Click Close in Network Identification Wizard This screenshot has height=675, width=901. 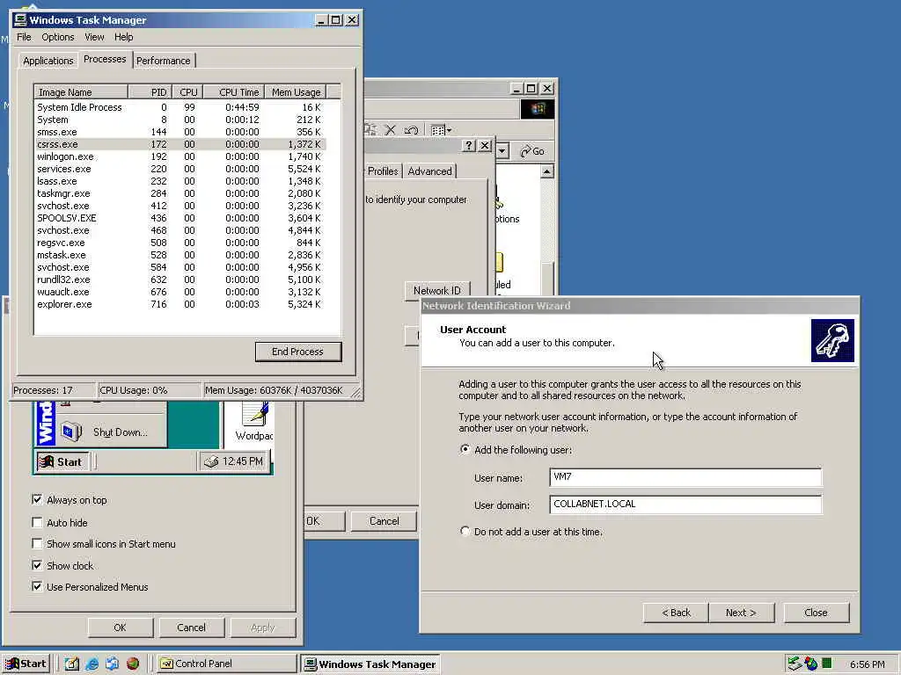click(x=816, y=613)
